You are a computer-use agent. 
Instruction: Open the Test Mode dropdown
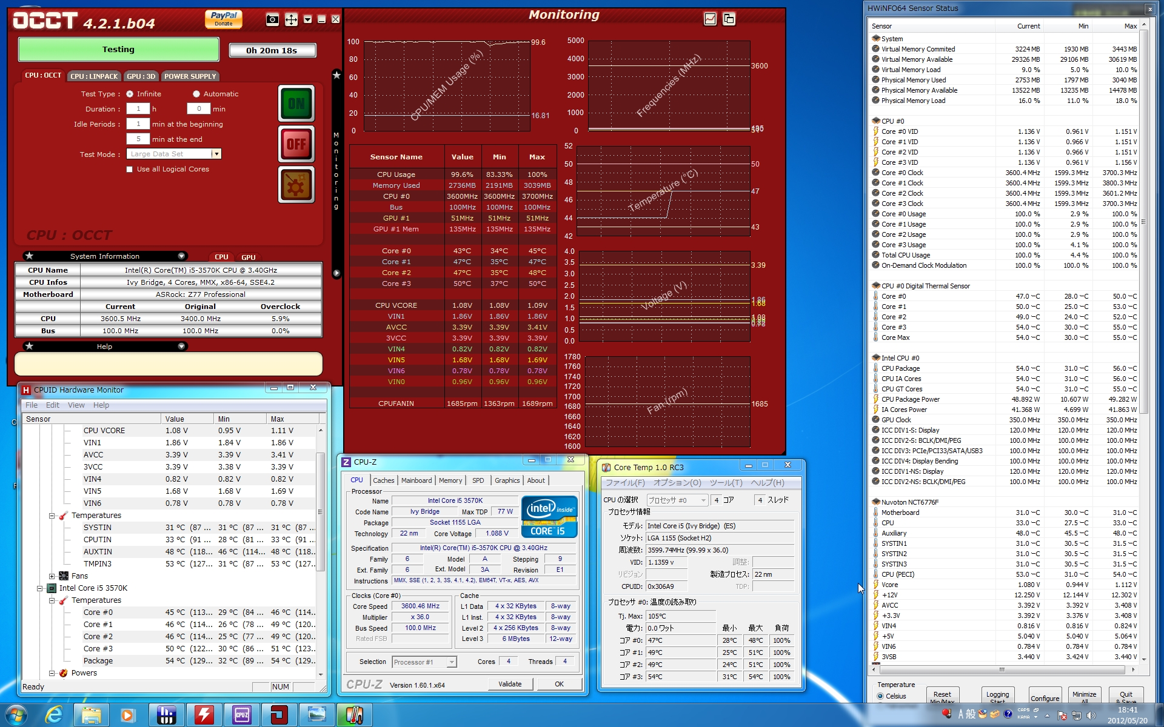click(x=216, y=154)
